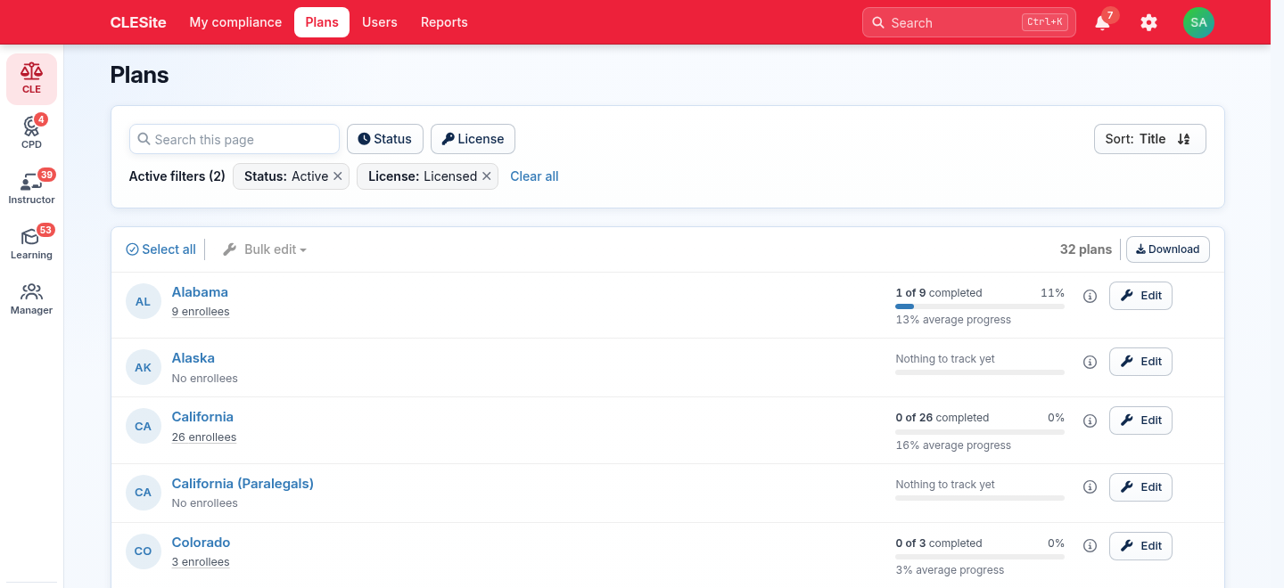The image size is (1284, 588).
Task: Open the Reports tab
Action: (444, 22)
